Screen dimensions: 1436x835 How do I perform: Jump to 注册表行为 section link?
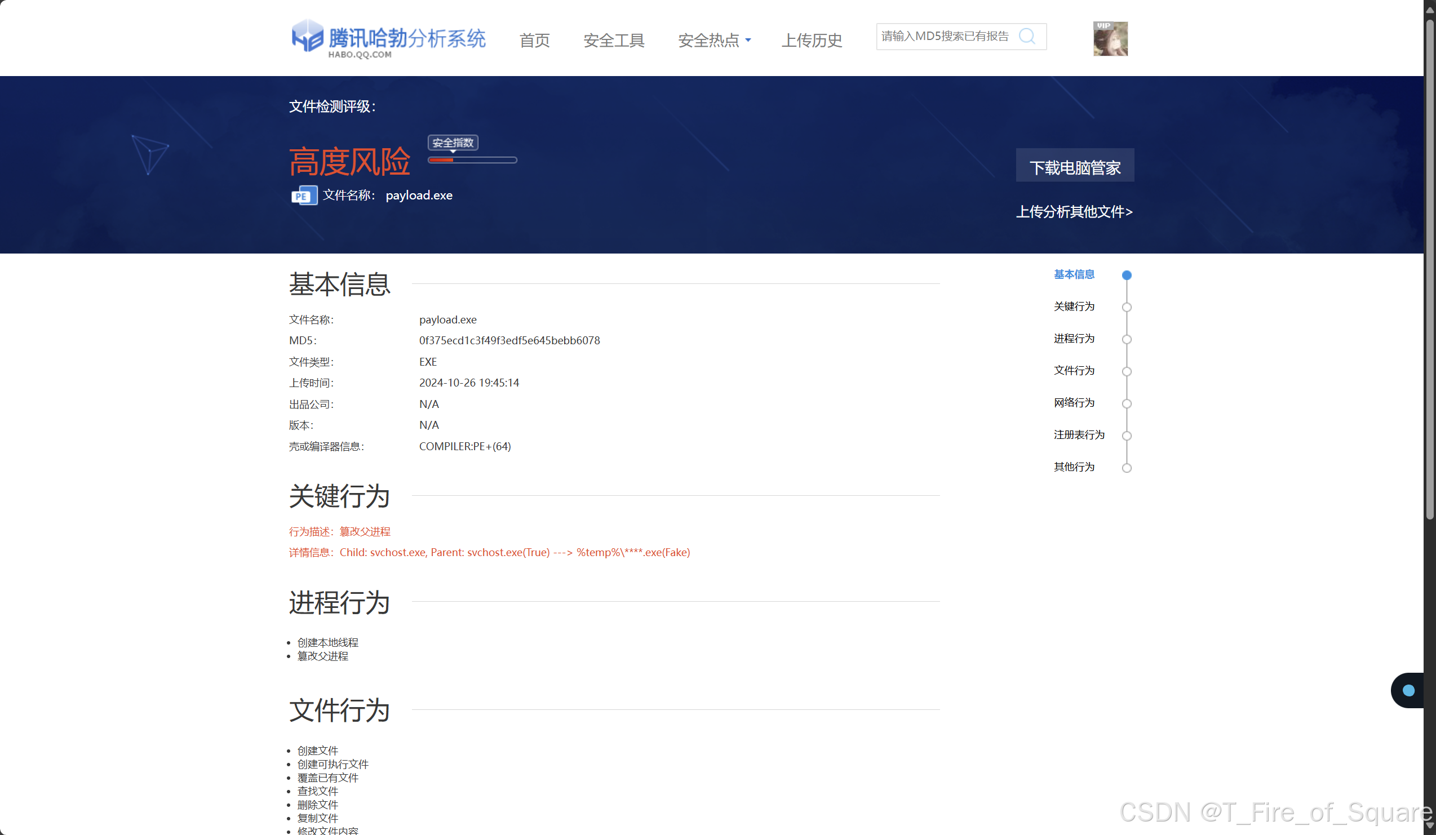[1078, 434]
